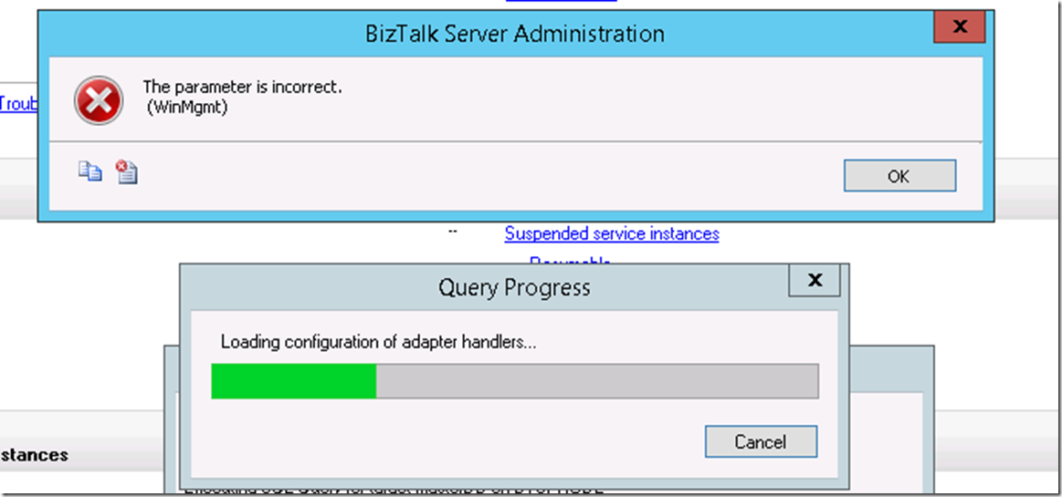Viewport: 1062px width, 497px height.
Task: Confirm the error with the OK button
Action: (899, 176)
